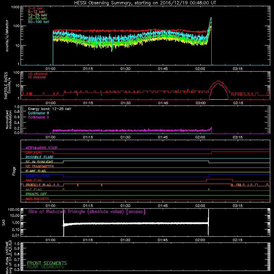The image size is (274, 274).
Task: Select the SAA_FLAG label
Action: (x=34, y=180)
